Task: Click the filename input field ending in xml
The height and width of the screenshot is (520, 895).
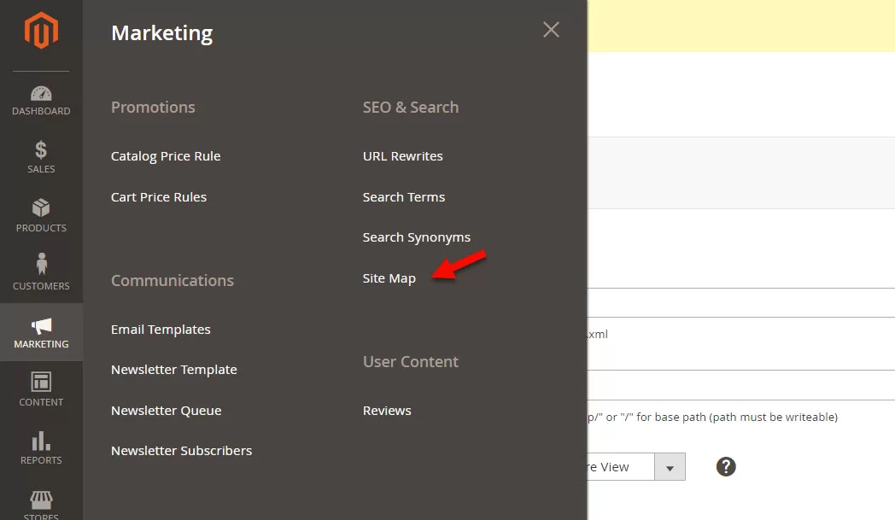Action: coord(741,335)
